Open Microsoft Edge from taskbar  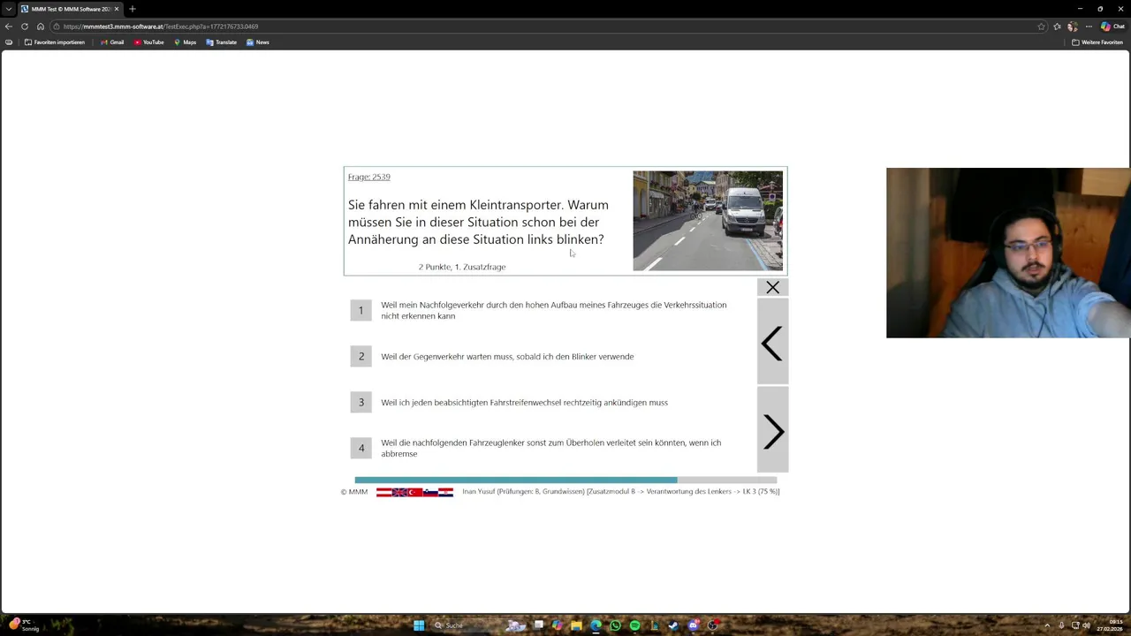pyautogui.click(x=596, y=625)
